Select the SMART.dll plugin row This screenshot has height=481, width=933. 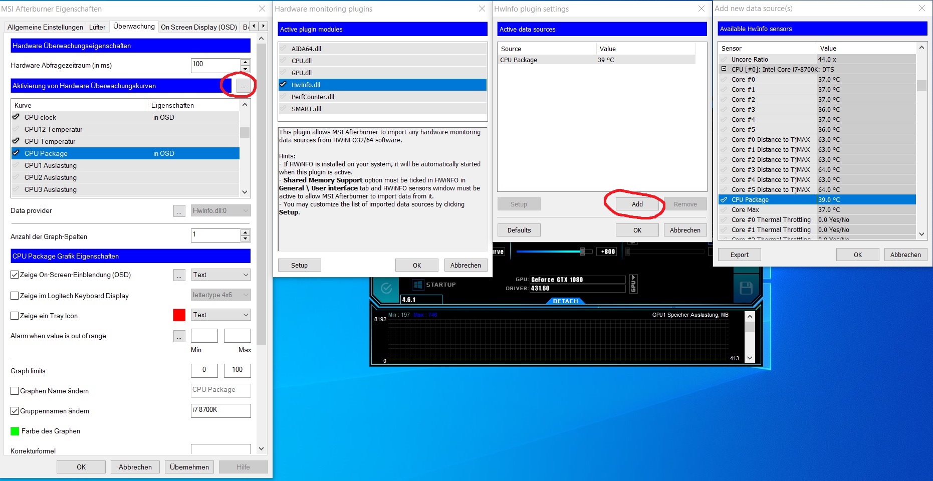coord(382,109)
